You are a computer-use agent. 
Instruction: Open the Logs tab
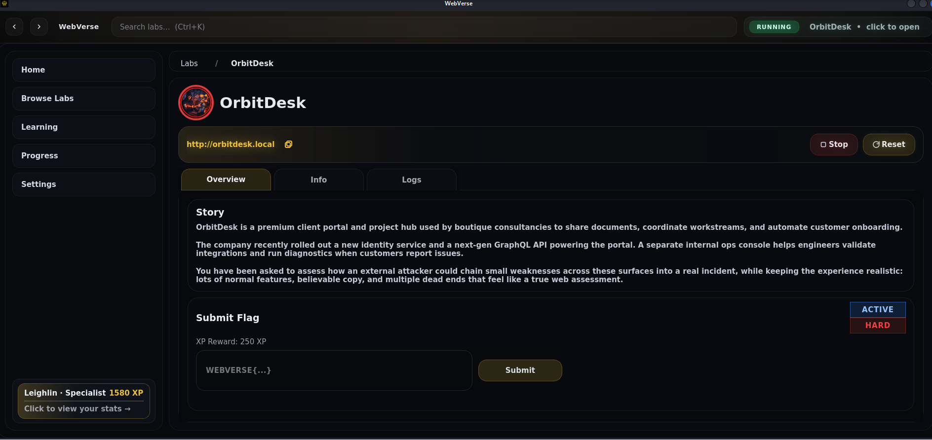point(411,180)
